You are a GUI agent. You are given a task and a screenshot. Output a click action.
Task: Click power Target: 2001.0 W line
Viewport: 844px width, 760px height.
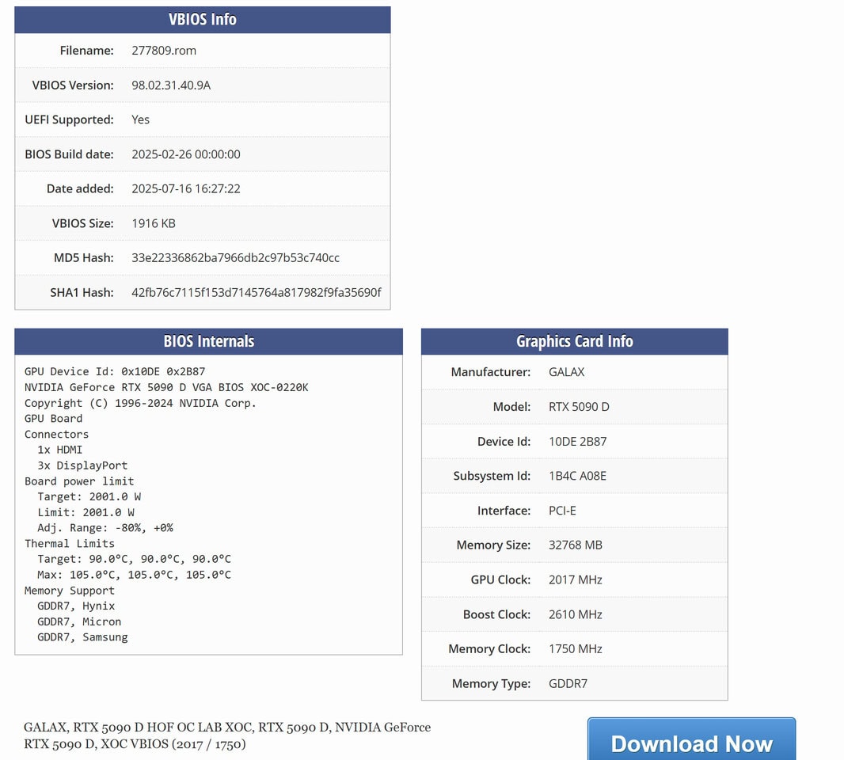tap(89, 496)
